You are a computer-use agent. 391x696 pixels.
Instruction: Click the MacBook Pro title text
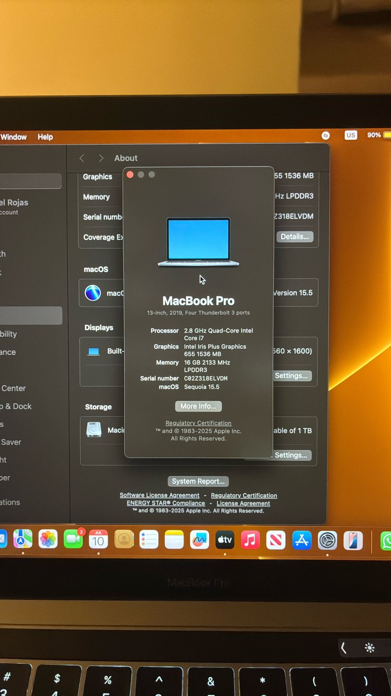coord(198,301)
